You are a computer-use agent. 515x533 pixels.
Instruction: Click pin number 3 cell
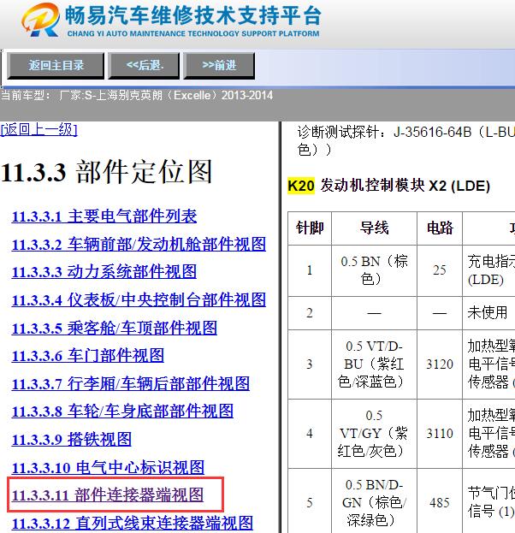click(x=310, y=364)
